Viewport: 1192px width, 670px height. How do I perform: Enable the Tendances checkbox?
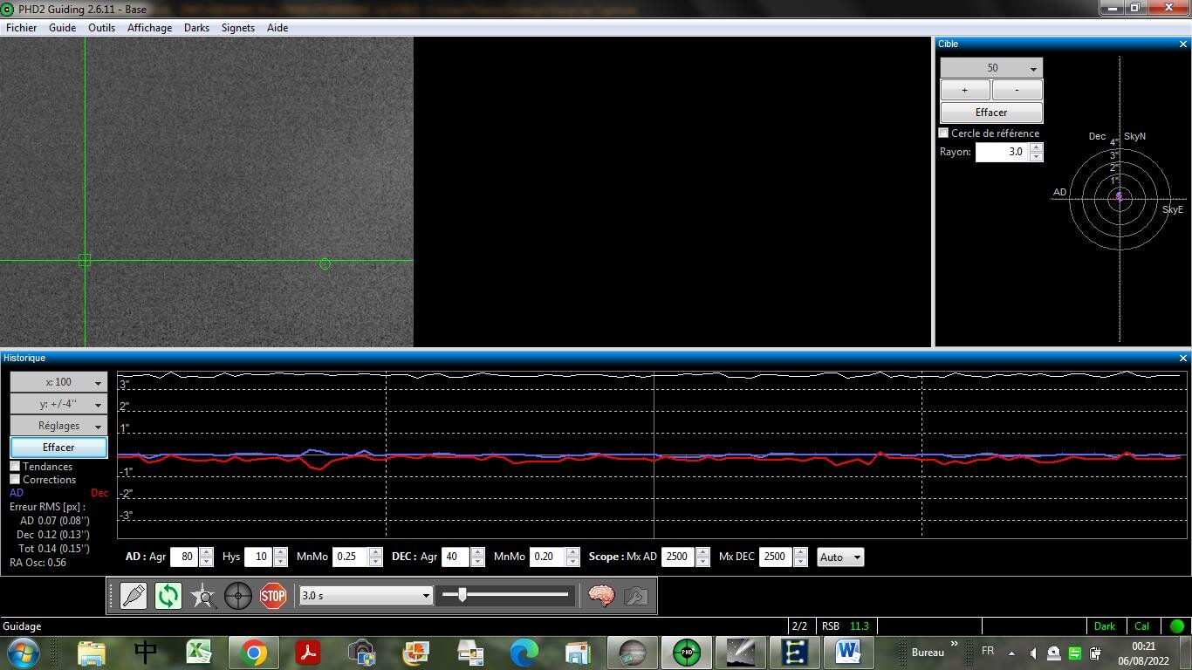pyautogui.click(x=15, y=467)
